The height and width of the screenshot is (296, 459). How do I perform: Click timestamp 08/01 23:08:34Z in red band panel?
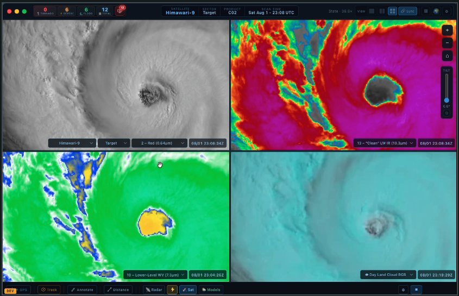click(208, 143)
